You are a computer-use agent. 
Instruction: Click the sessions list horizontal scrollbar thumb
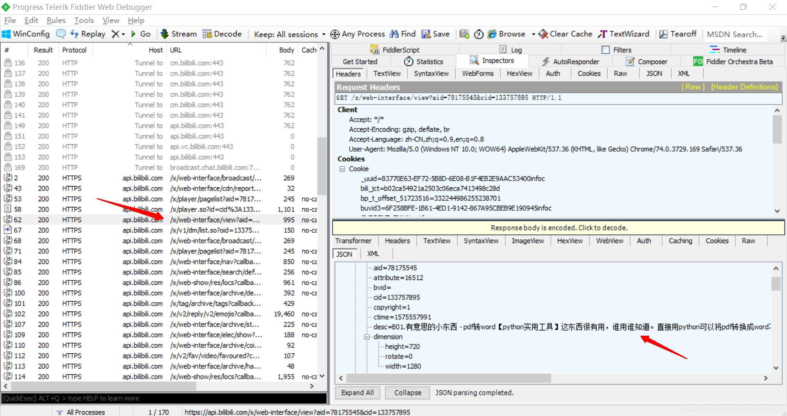103,386
